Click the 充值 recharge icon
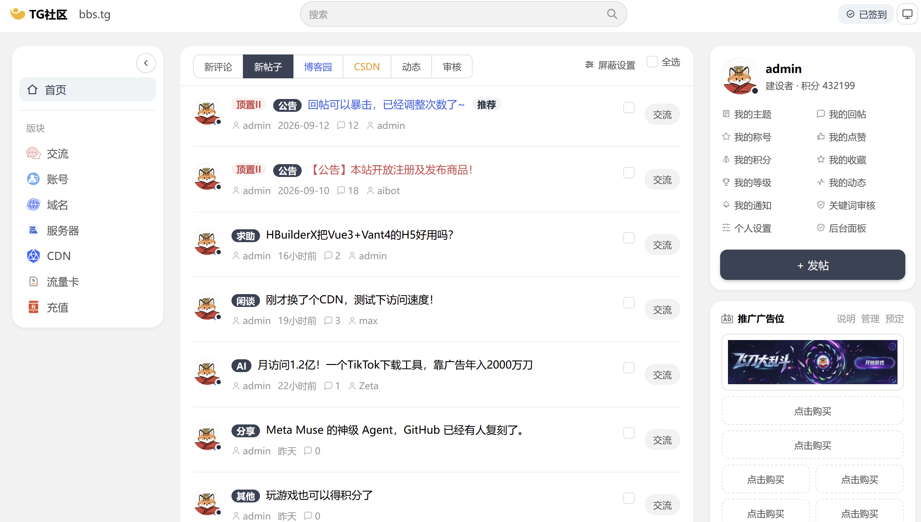This screenshot has height=522, width=921. click(33, 307)
